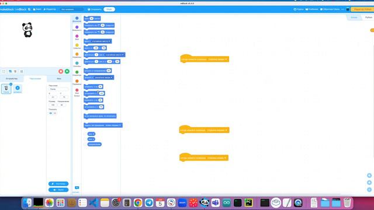Select the dark-orange Variables block category

[77, 82]
